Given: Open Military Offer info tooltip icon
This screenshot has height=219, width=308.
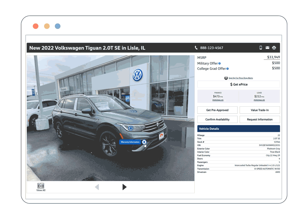Looking at the screenshot, I should click(x=220, y=63).
